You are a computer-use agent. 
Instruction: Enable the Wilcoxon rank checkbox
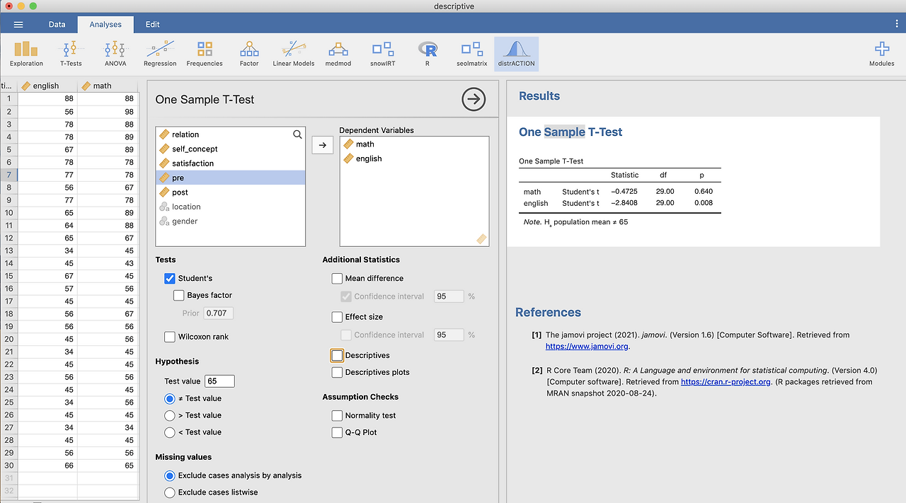169,337
